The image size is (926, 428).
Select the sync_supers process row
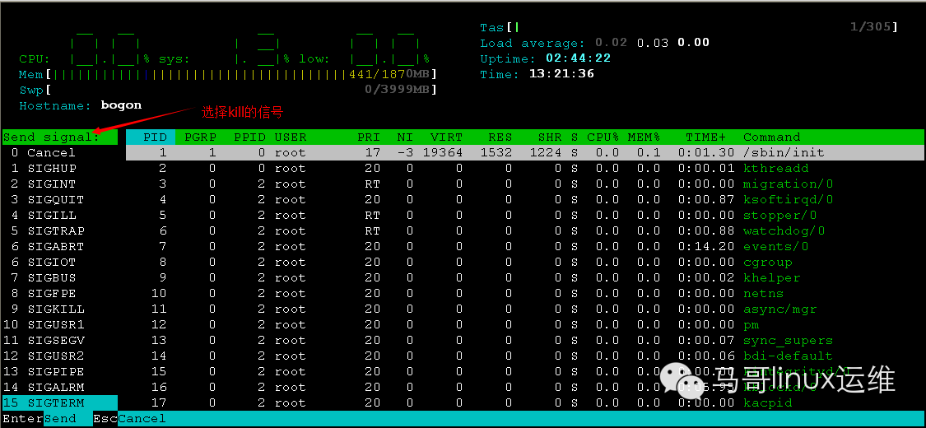point(525,340)
